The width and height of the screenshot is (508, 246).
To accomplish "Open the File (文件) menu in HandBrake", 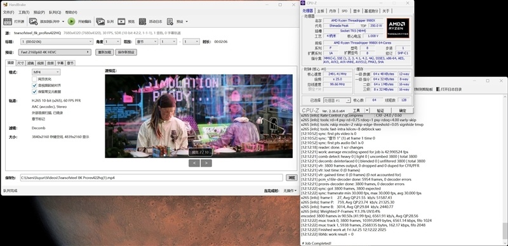I will 8,12.
